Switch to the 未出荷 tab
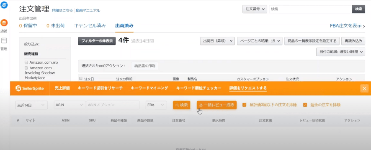Viewport: 371px width, 150px height. pos(56,26)
